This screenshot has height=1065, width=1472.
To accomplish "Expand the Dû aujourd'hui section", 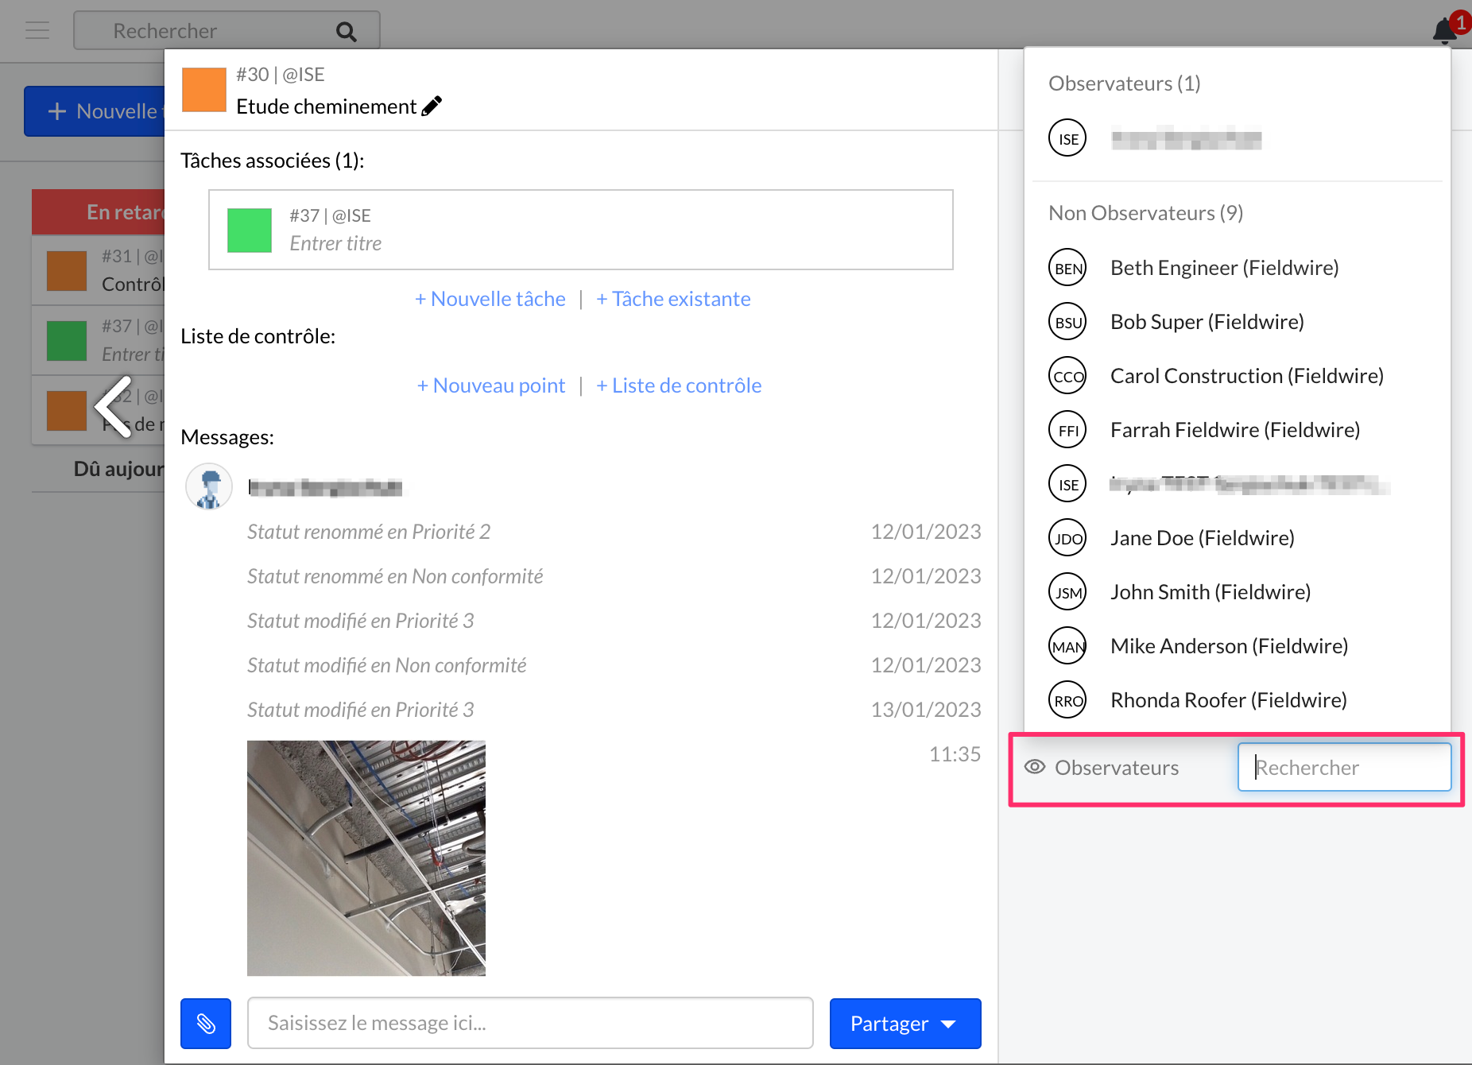I will [x=118, y=469].
